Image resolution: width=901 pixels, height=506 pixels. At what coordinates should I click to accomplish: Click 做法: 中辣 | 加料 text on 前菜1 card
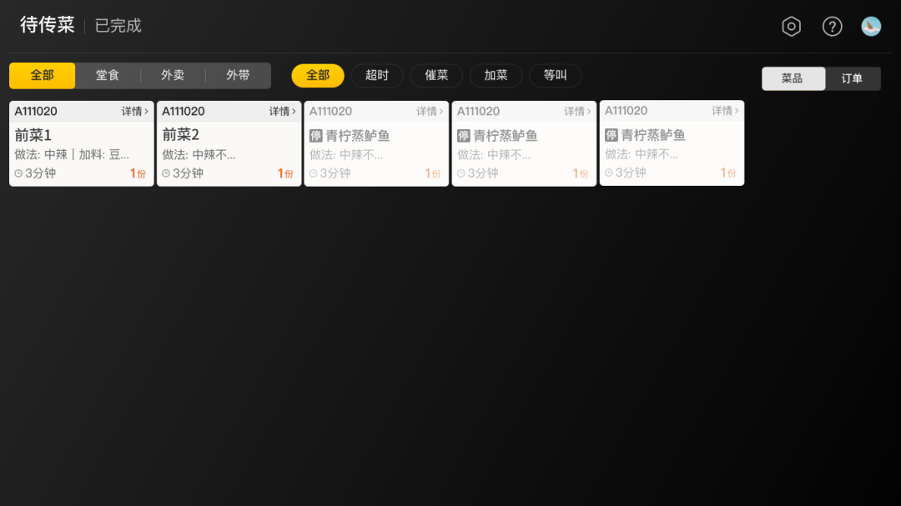click(72, 154)
